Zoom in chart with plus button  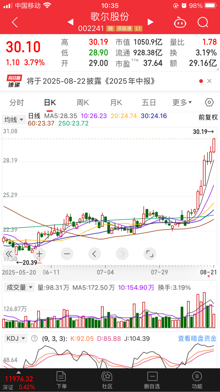[39, 254]
